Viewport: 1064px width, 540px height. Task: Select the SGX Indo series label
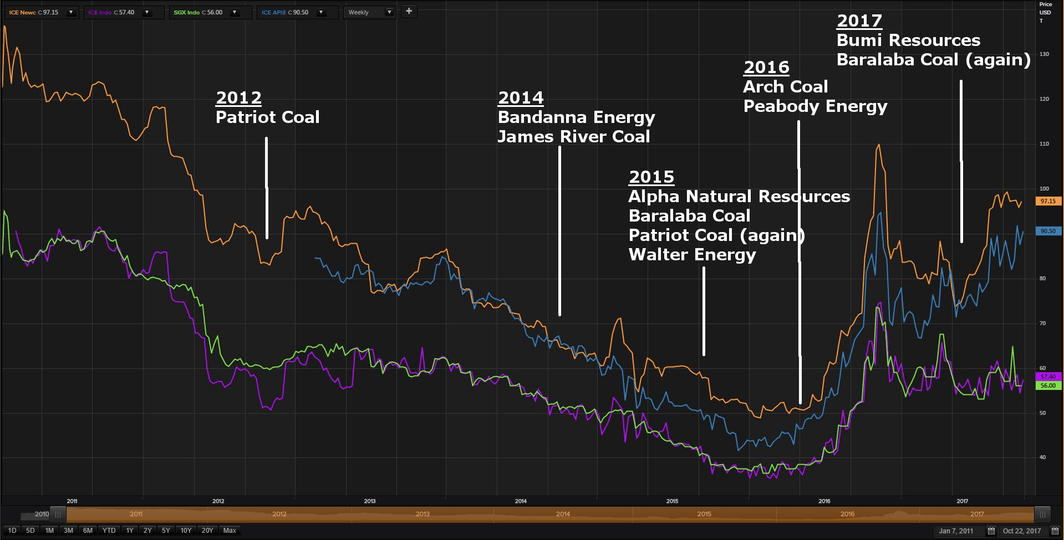pyautogui.click(x=186, y=12)
